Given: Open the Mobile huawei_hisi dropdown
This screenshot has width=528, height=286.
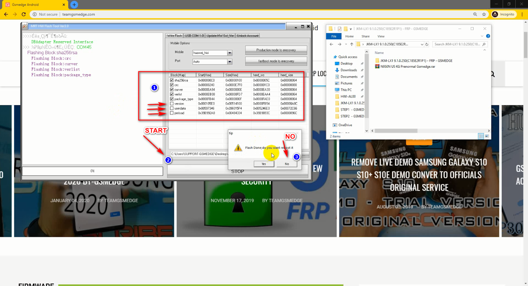Looking at the screenshot, I should coord(230,53).
